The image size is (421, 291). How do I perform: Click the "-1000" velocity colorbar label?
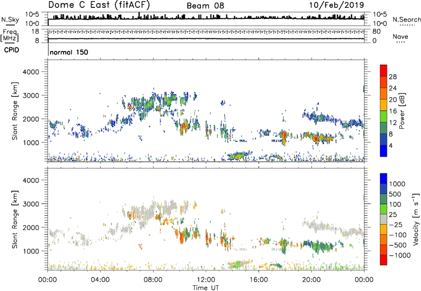click(x=399, y=255)
